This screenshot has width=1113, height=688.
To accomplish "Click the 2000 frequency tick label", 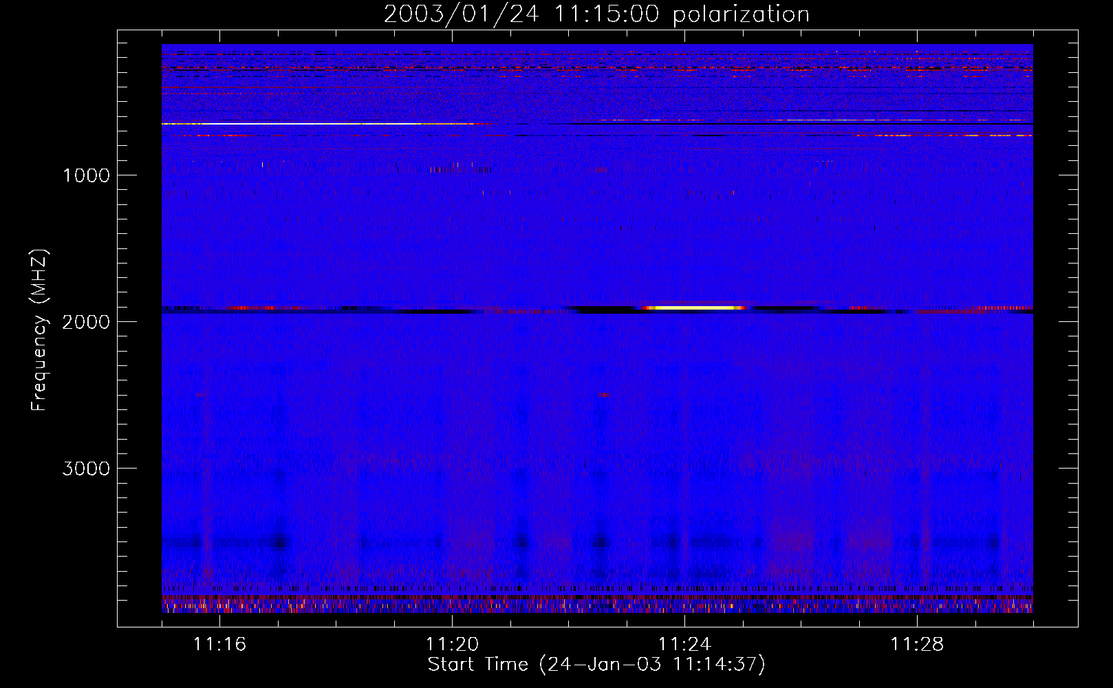I will point(87,322).
